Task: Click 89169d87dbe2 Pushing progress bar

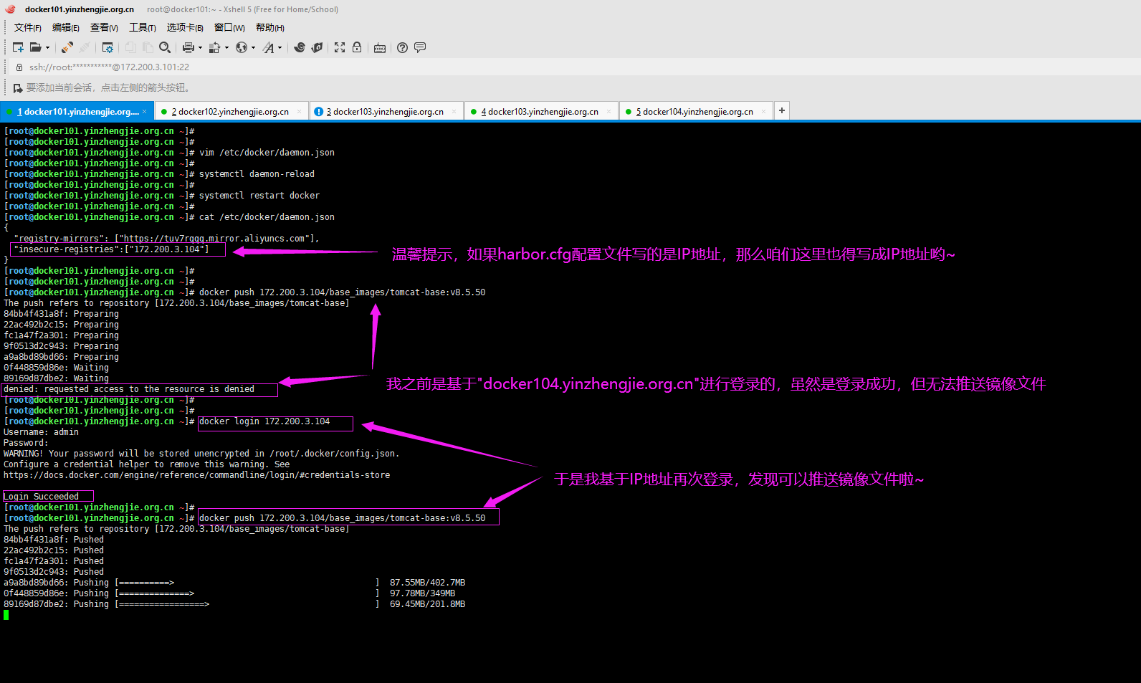Action: tap(247, 604)
